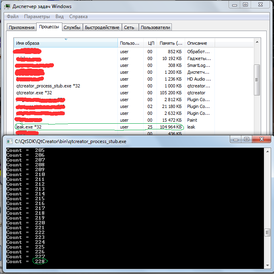Open the Параметры menu
This screenshot has height=274, width=274.
point(37,17)
